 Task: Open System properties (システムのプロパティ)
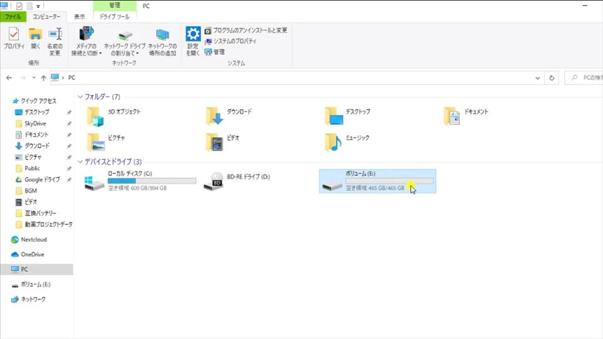click(x=231, y=41)
